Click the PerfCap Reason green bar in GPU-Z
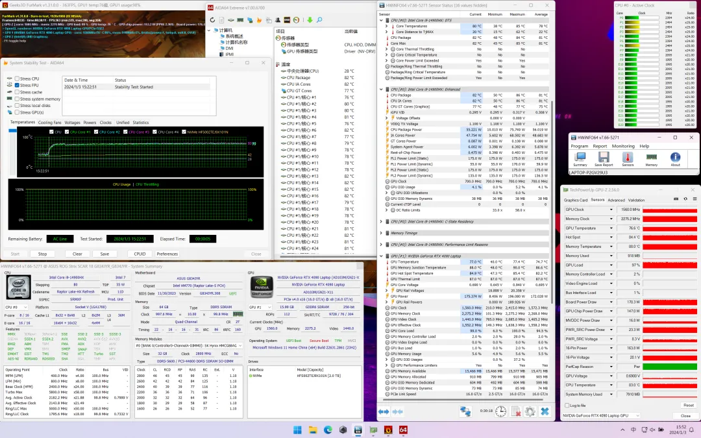The image size is (701, 438). (670, 367)
